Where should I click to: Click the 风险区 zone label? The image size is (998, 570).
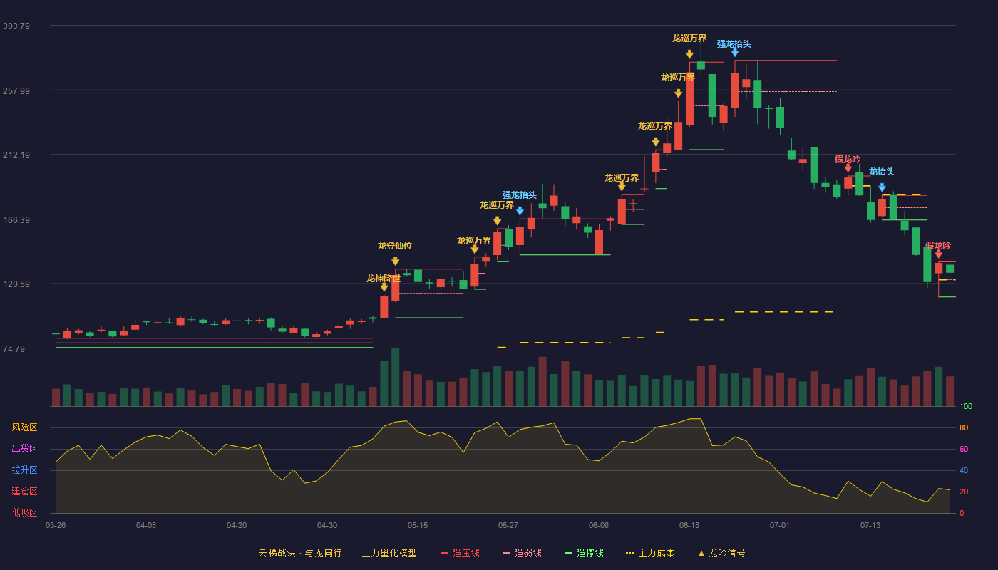click(x=24, y=427)
